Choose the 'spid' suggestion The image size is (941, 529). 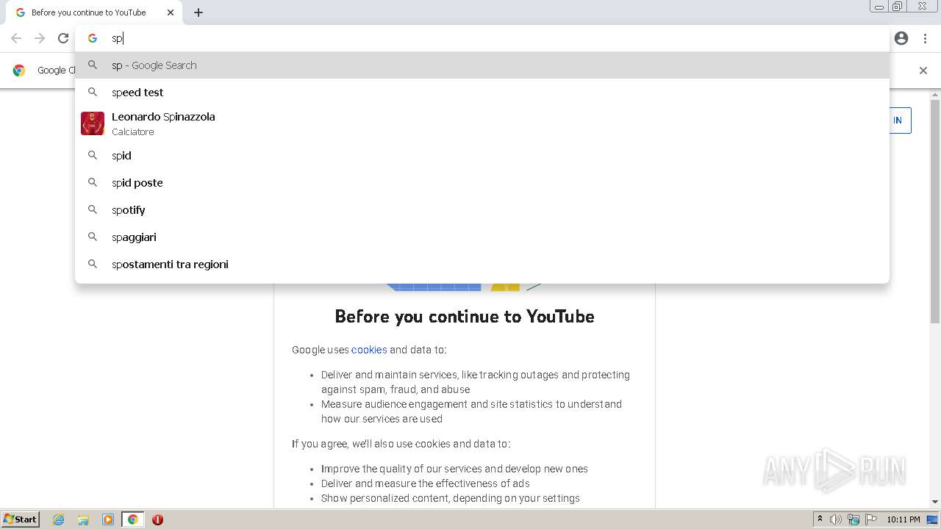click(482, 155)
